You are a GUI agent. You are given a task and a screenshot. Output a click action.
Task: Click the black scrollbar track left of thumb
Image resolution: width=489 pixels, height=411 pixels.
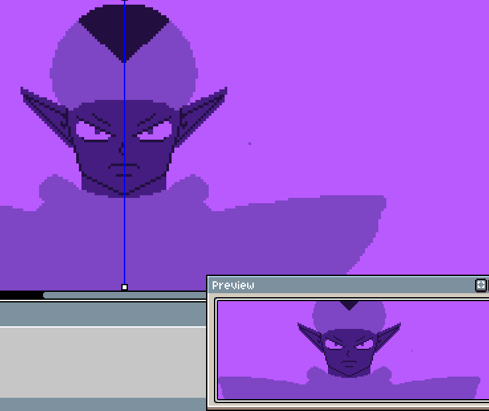(21, 295)
